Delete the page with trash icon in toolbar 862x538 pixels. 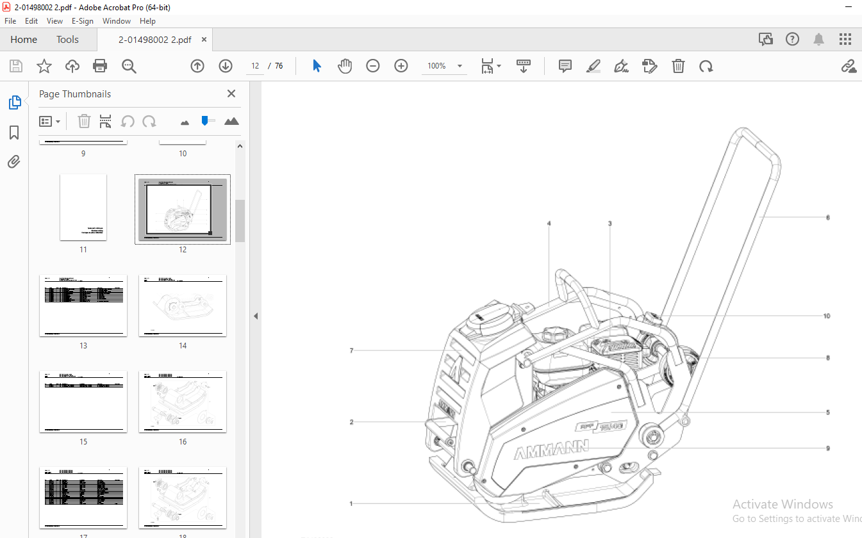[x=678, y=66]
